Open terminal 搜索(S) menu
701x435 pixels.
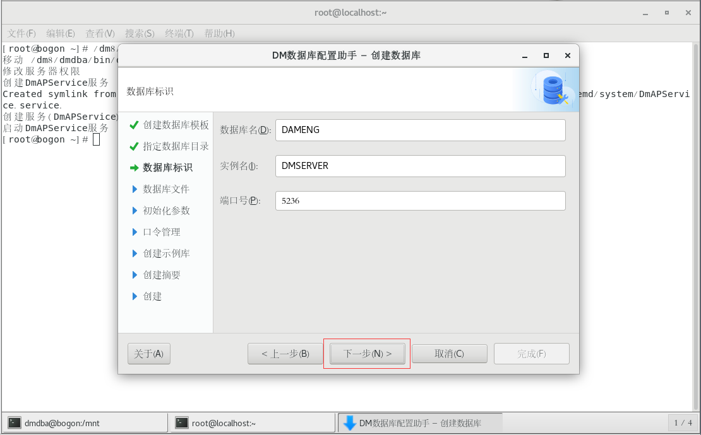140,33
